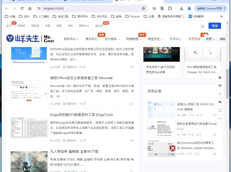Screen dimensions: 231x172
Task: Open the theme palette floating icon
Action: pyautogui.click(x=220, y=78)
